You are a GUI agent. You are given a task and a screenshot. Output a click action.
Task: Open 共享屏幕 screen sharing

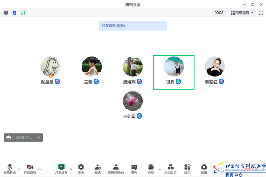coord(61,168)
